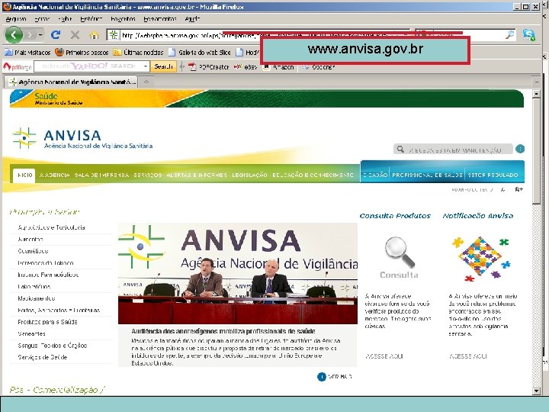
Task: Open Agrotóxicos e Toxicologia link
Action: 51,227
